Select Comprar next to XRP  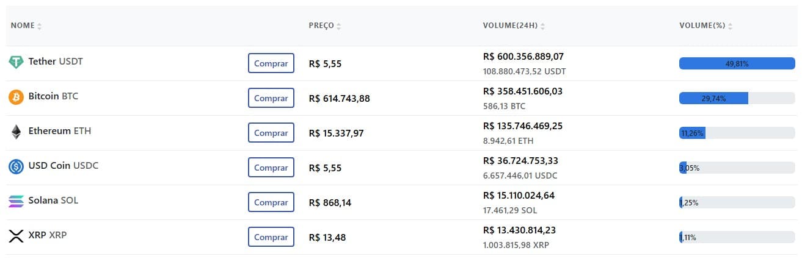point(271,237)
